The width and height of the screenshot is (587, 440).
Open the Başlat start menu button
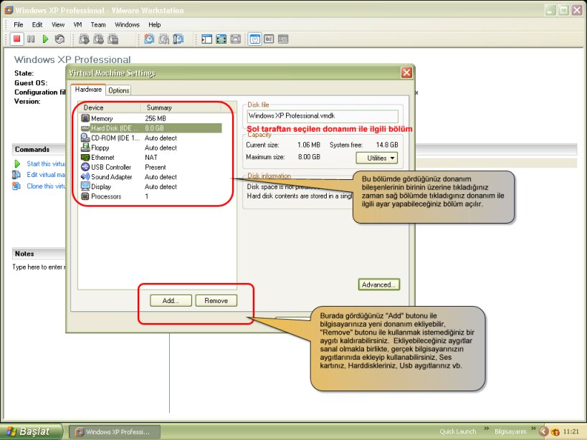(32, 431)
